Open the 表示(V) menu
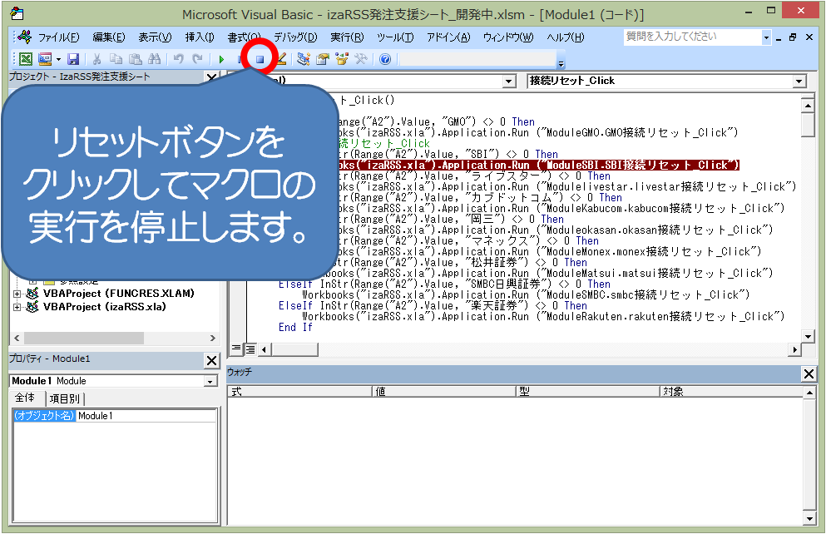This screenshot has width=826, height=534. (155, 37)
